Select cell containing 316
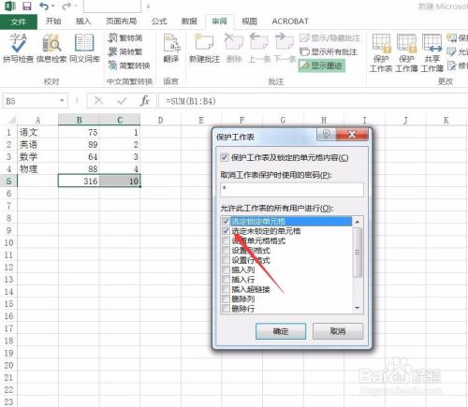 pos(79,181)
